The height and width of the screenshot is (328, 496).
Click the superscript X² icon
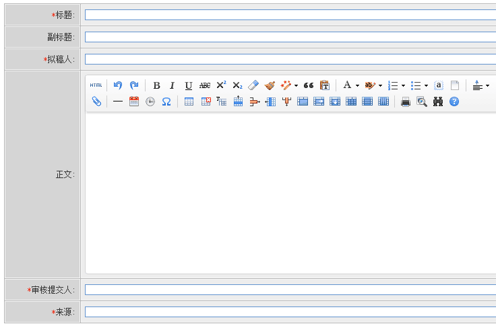[221, 85]
